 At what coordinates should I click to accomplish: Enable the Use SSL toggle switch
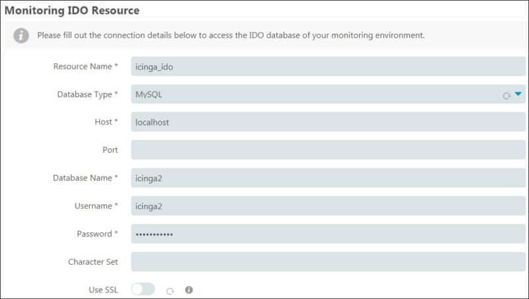pyautogui.click(x=143, y=289)
